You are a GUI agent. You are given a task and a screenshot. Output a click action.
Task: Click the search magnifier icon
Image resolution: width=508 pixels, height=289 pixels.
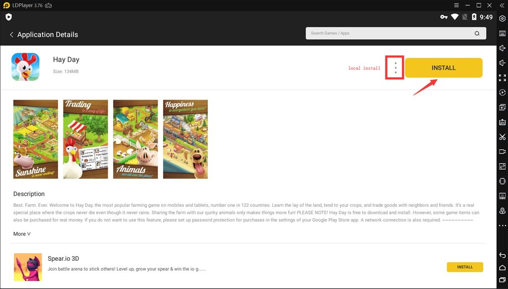[477, 33]
